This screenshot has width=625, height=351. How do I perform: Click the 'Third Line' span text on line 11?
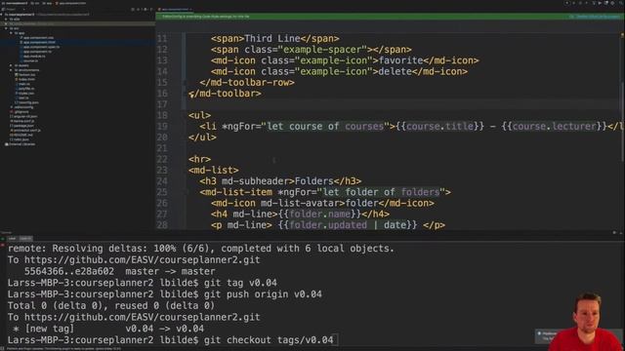point(272,39)
